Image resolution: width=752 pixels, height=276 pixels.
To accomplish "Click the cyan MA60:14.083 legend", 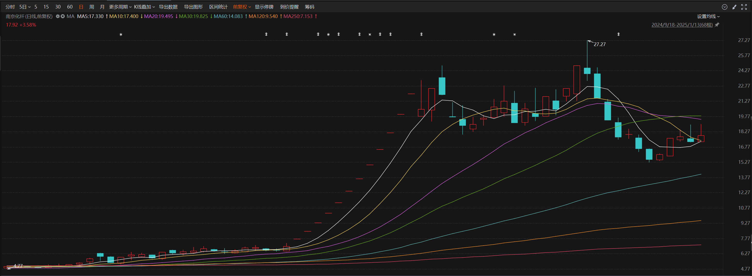I will tap(228, 16).
